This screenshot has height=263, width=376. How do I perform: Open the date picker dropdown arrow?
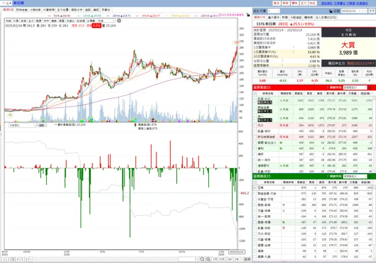coord(360,11)
